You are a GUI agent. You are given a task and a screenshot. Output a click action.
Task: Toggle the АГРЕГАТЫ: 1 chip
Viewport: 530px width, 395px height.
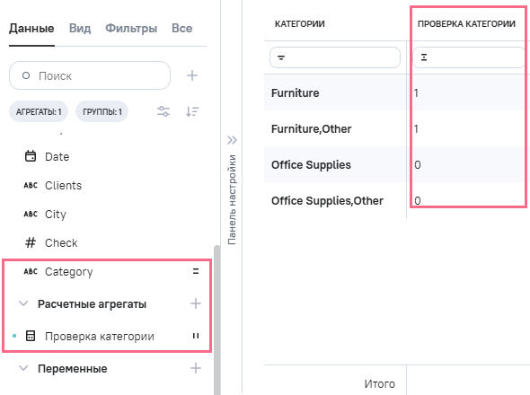(x=39, y=111)
